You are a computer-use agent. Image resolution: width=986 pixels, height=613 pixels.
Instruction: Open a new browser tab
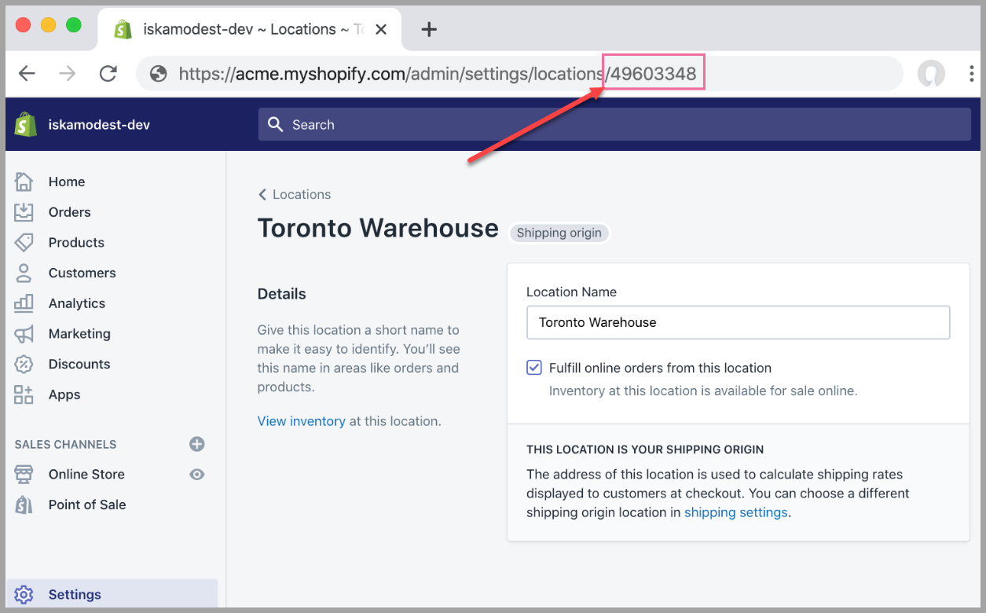[428, 30]
